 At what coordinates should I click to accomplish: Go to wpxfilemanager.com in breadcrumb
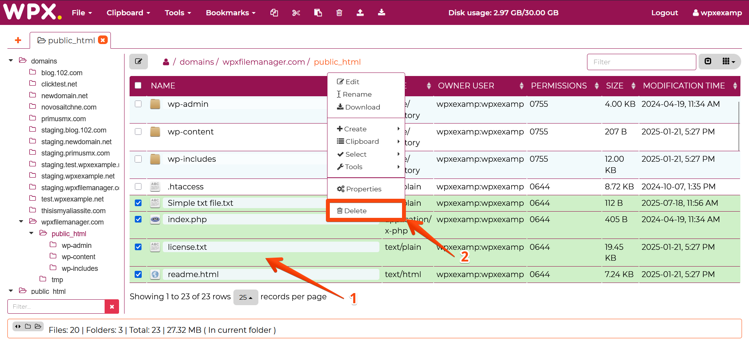click(x=263, y=62)
